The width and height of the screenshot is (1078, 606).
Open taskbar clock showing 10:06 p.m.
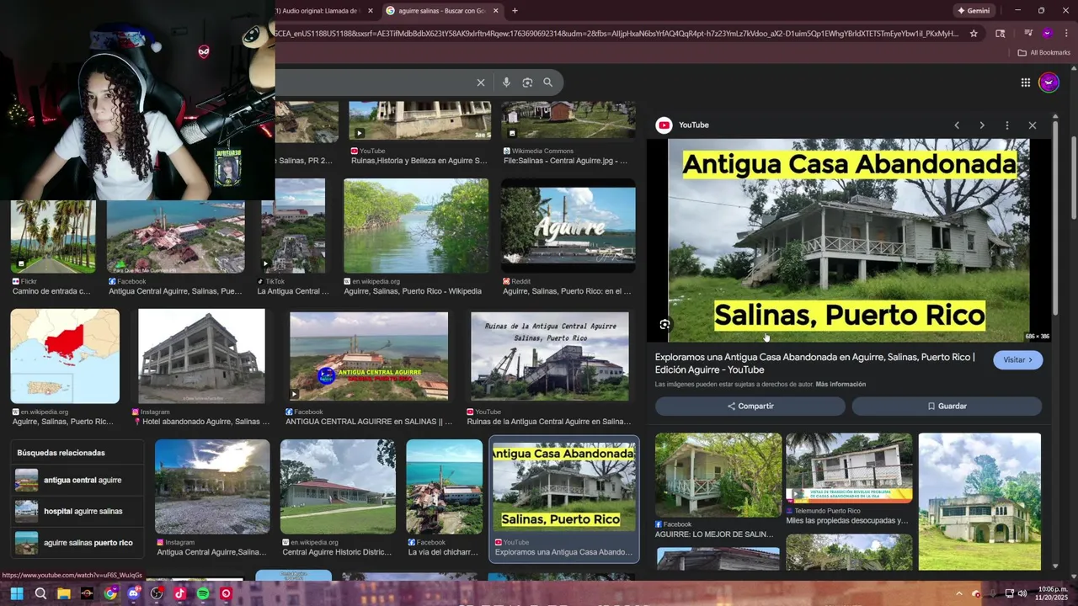pyautogui.click(x=1053, y=593)
